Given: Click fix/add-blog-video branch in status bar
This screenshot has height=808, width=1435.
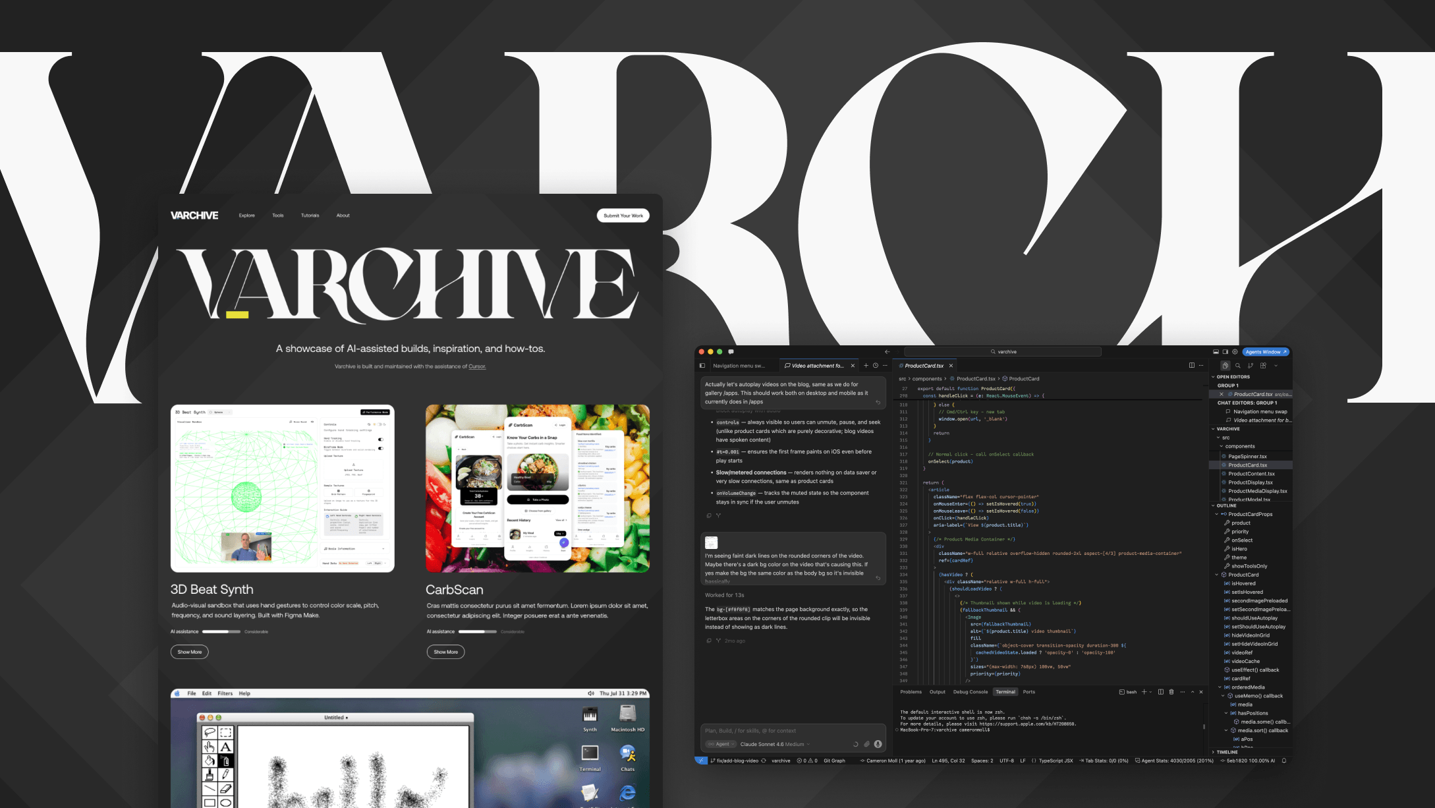Looking at the screenshot, I should [733, 761].
